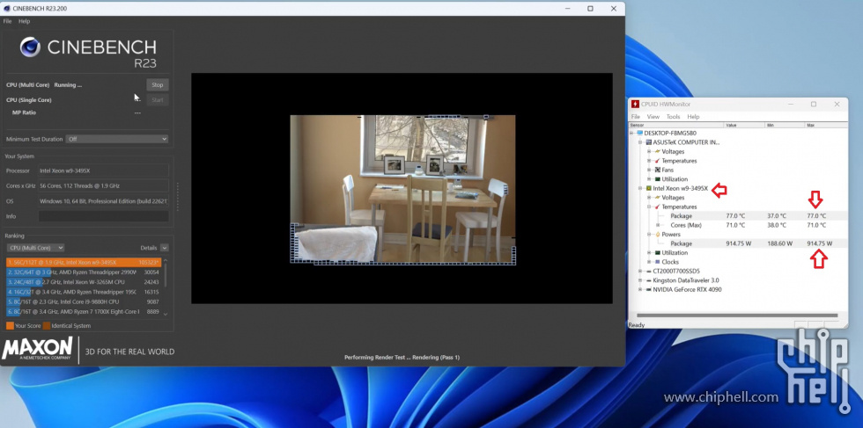The height and width of the screenshot is (428, 863).
Task: Collapse the ASUSTeK COMPUTER node
Action: click(x=641, y=142)
